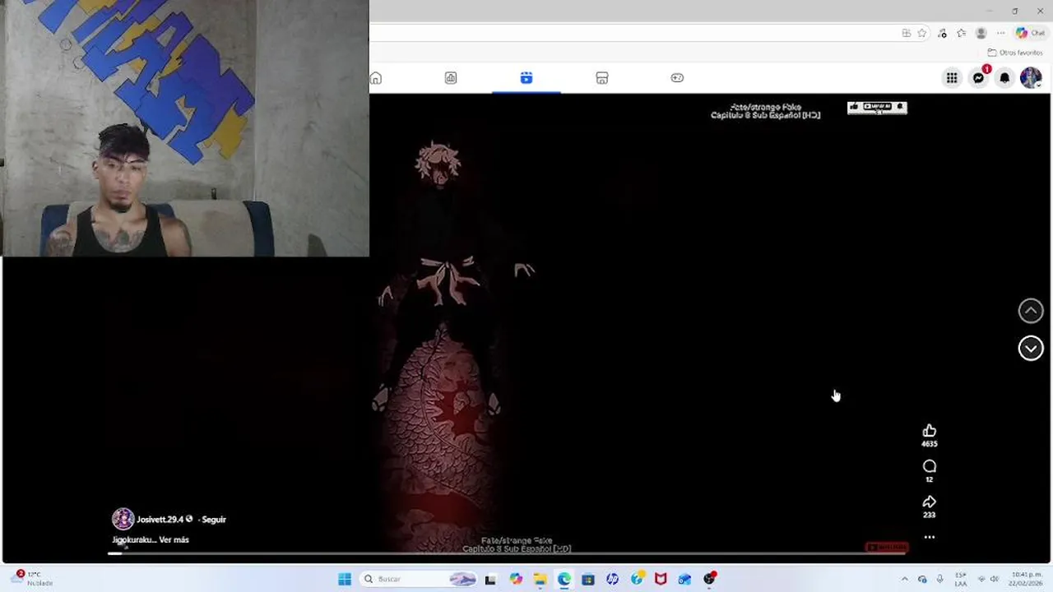The width and height of the screenshot is (1053, 592).
Task: Open Copilot Chat button
Action: pos(1030,33)
